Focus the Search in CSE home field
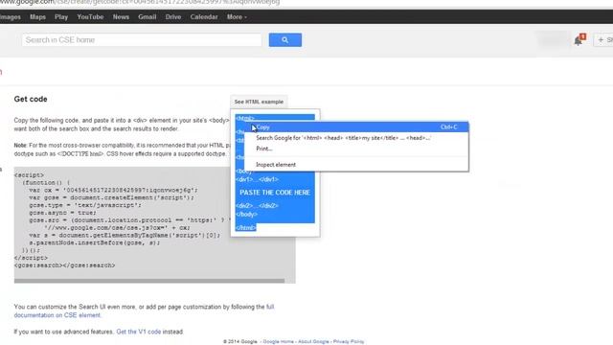Image resolution: width=613 pixels, height=345 pixels. (142, 40)
